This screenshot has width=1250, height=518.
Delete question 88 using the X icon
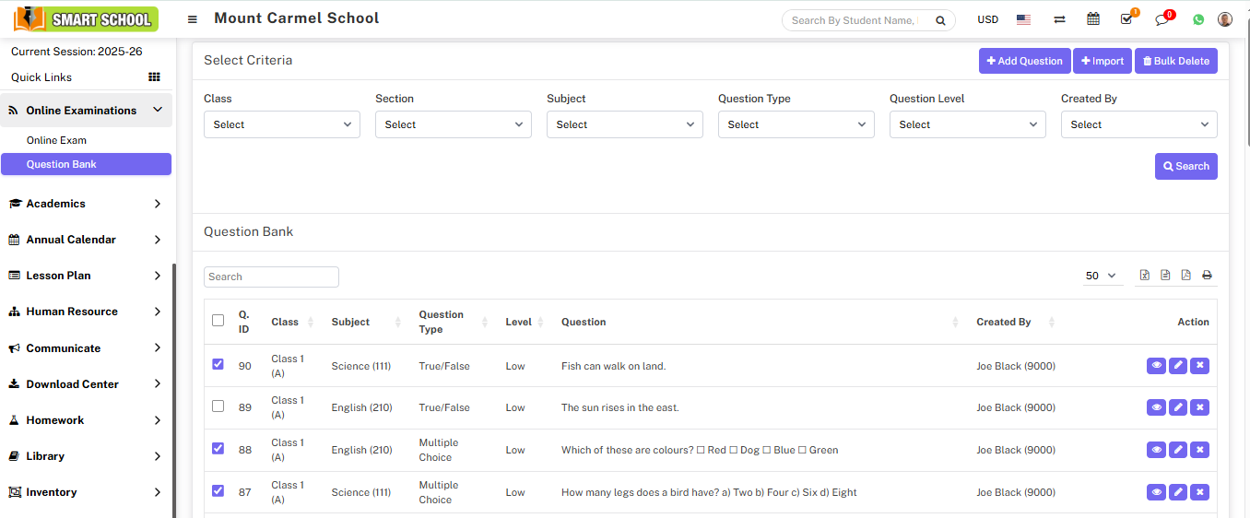tap(1199, 450)
